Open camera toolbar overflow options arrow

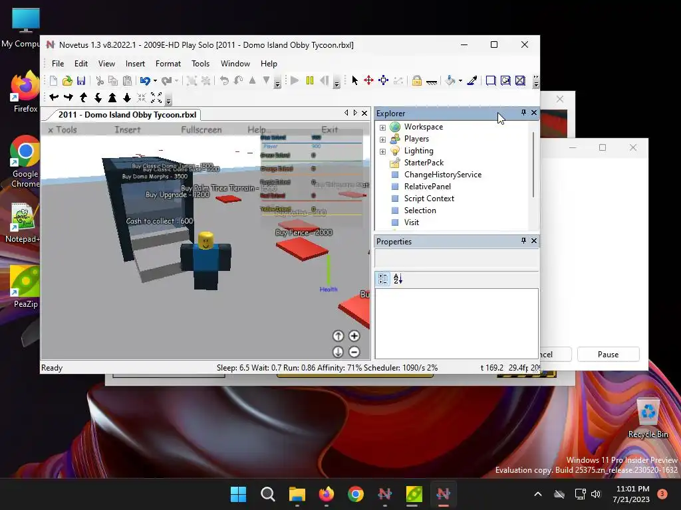[168, 100]
